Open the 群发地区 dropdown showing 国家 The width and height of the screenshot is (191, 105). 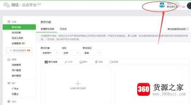[x=92, y=53]
